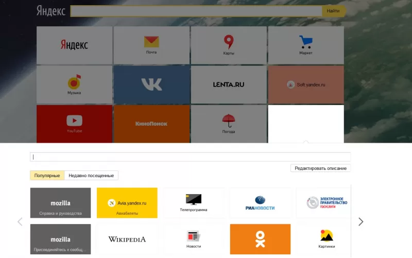Open the Музыка music note tile
The width and height of the screenshot is (412, 258).
[74, 84]
